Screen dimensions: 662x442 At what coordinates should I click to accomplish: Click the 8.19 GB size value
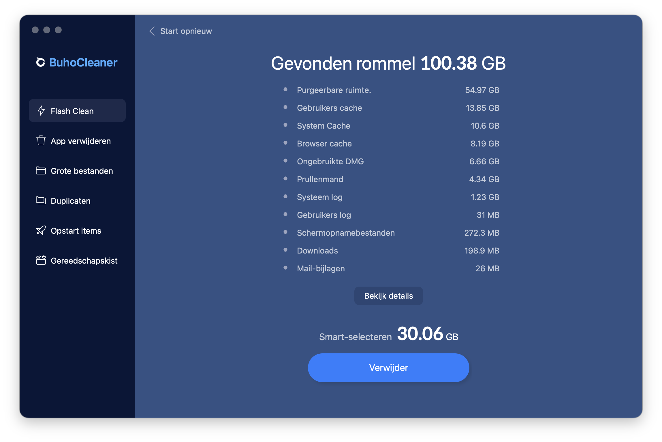[x=485, y=144]
